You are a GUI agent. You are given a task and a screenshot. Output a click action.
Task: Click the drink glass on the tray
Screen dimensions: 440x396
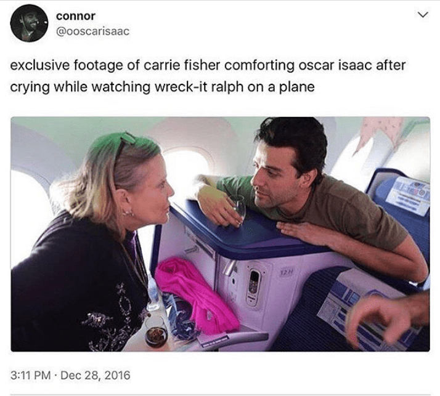pyautogui.click(x=157, y=332)
